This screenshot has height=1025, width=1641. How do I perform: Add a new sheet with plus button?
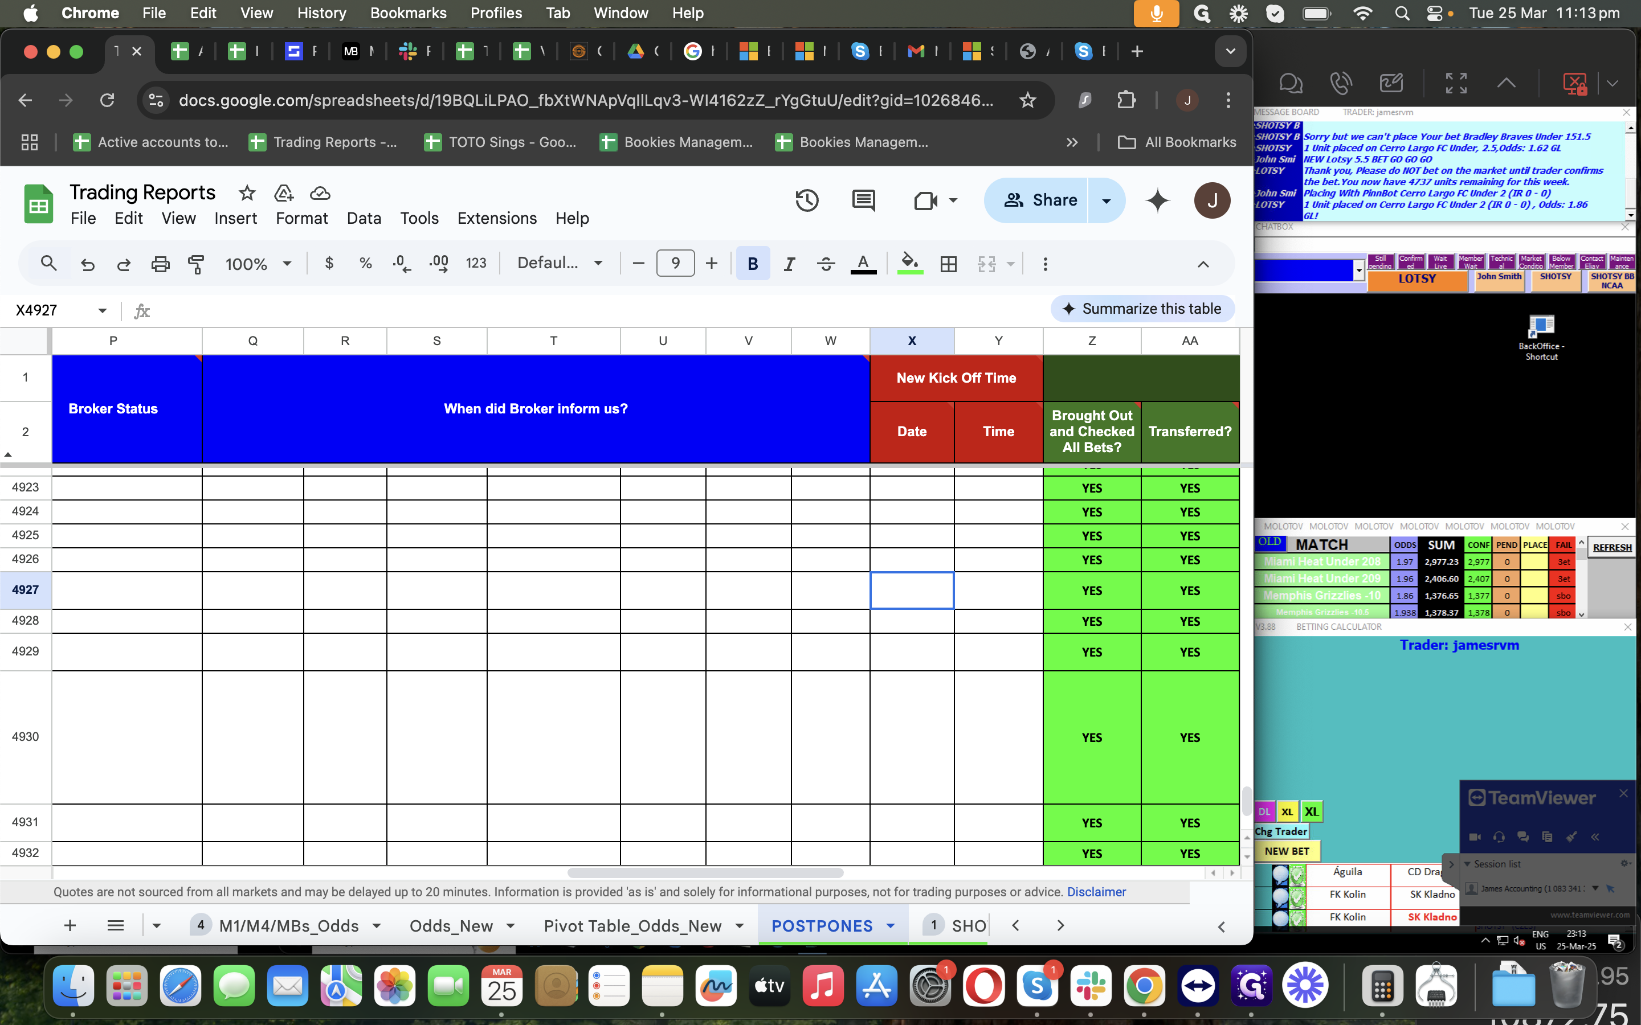70,925
